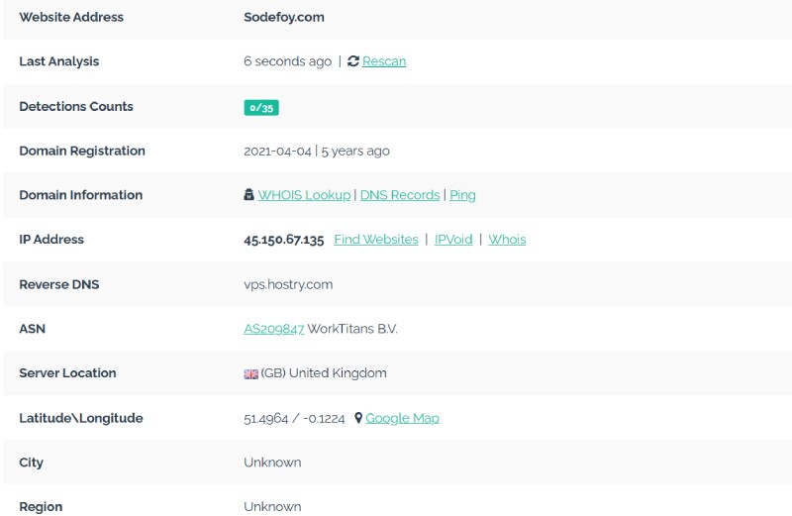Click the vps.hostry.com reverse DNS value
The width and height of the screenshot is (792, 516).
pos(288,284)
